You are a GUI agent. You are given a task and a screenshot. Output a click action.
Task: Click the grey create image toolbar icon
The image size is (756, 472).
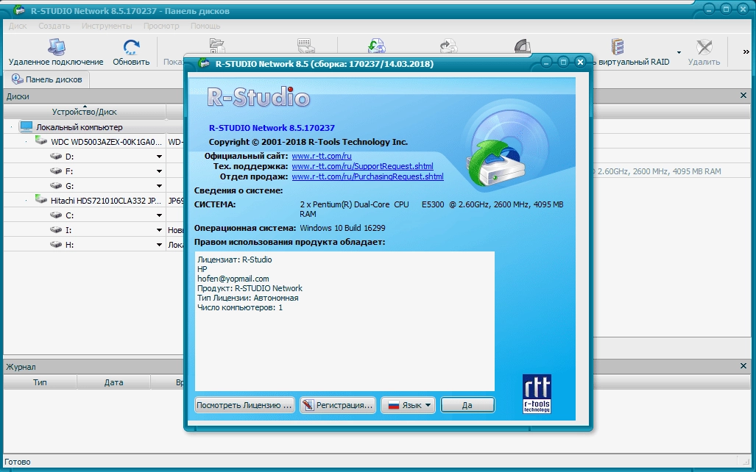tap(448, 46)
